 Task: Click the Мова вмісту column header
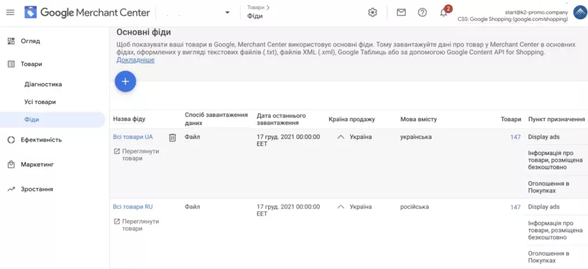(x=419, y=119)
